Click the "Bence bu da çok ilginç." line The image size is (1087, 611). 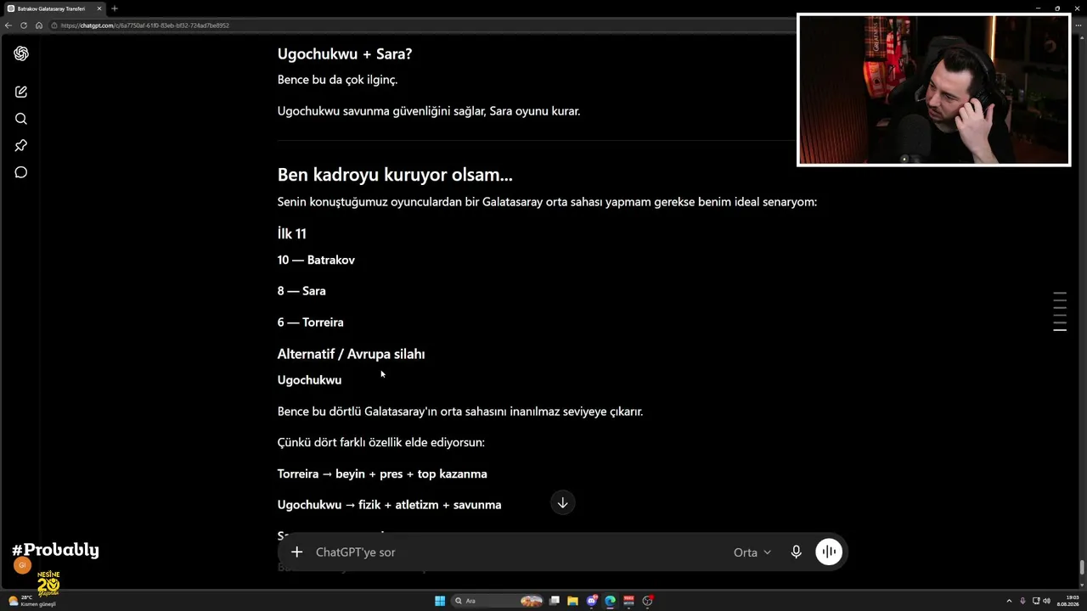pyautogui.click(x=337, y=80)
